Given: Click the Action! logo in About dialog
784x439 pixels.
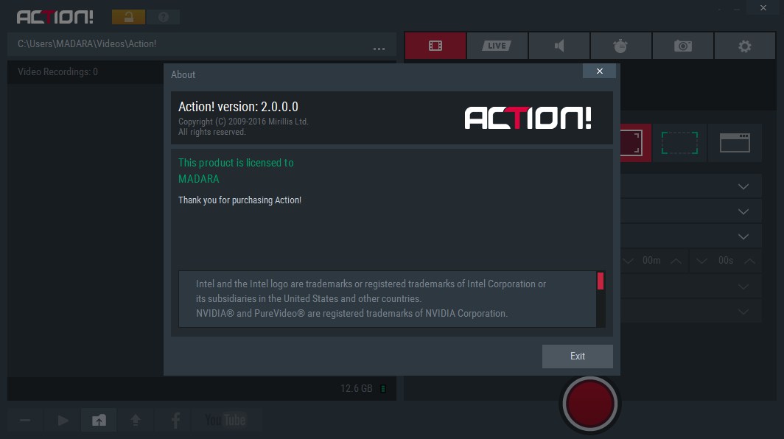Looking at the screenshot, I should pos(528,118).
